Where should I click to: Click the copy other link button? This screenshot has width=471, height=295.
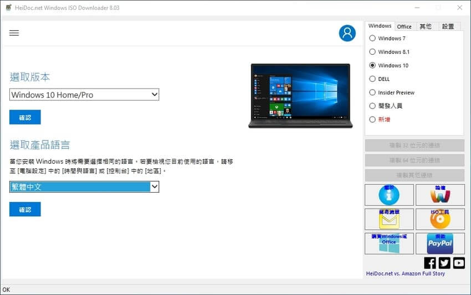click(414, 175)
